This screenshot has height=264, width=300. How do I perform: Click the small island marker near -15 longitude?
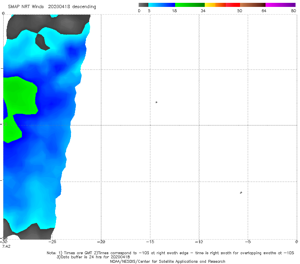click(156, 102)
